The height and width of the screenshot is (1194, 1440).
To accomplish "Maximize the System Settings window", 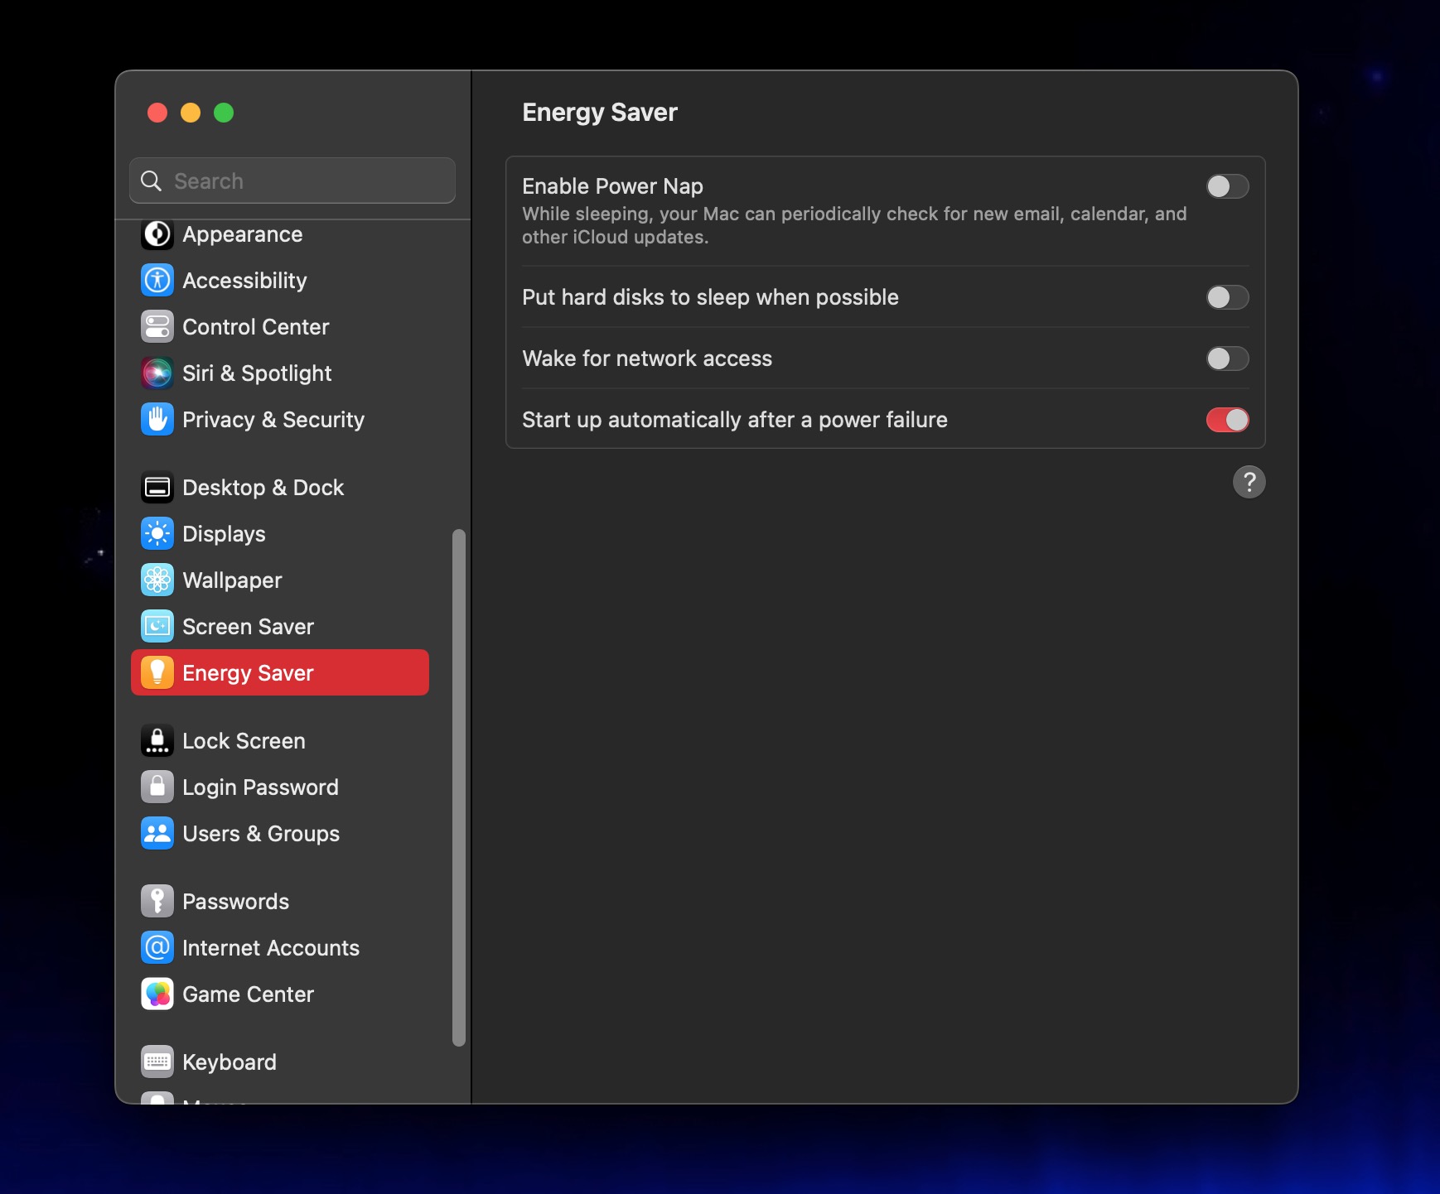I will [224, 113].
